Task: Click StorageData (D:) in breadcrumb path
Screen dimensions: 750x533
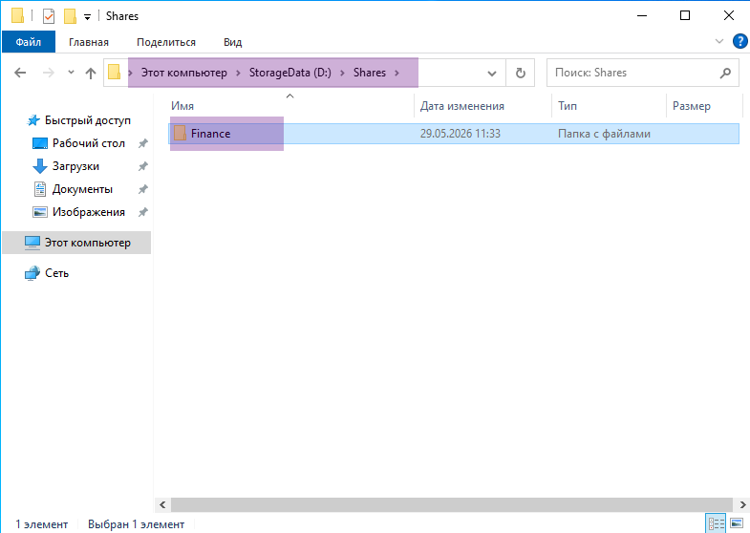Action: click(x=289, y=73)
